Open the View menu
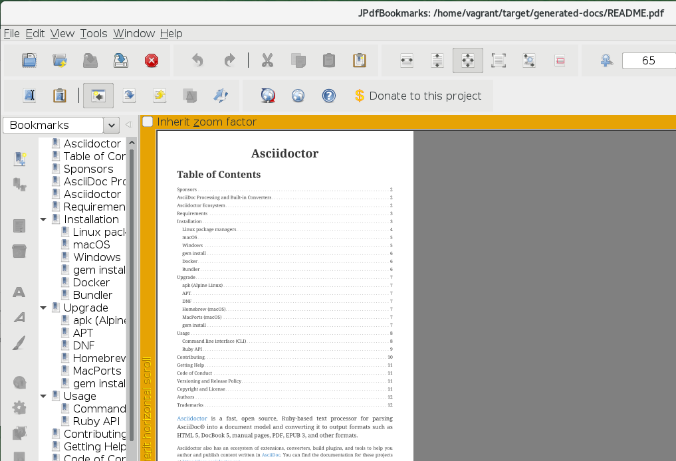Viewport: 676px width, 461px height. pyautogui.click(x=62, y=33)
